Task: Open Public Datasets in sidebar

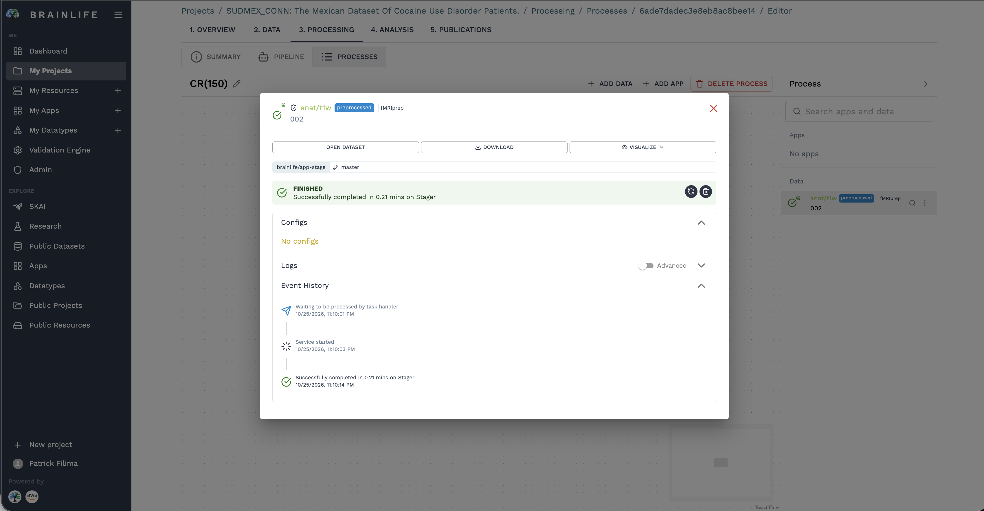Action: 66,246
